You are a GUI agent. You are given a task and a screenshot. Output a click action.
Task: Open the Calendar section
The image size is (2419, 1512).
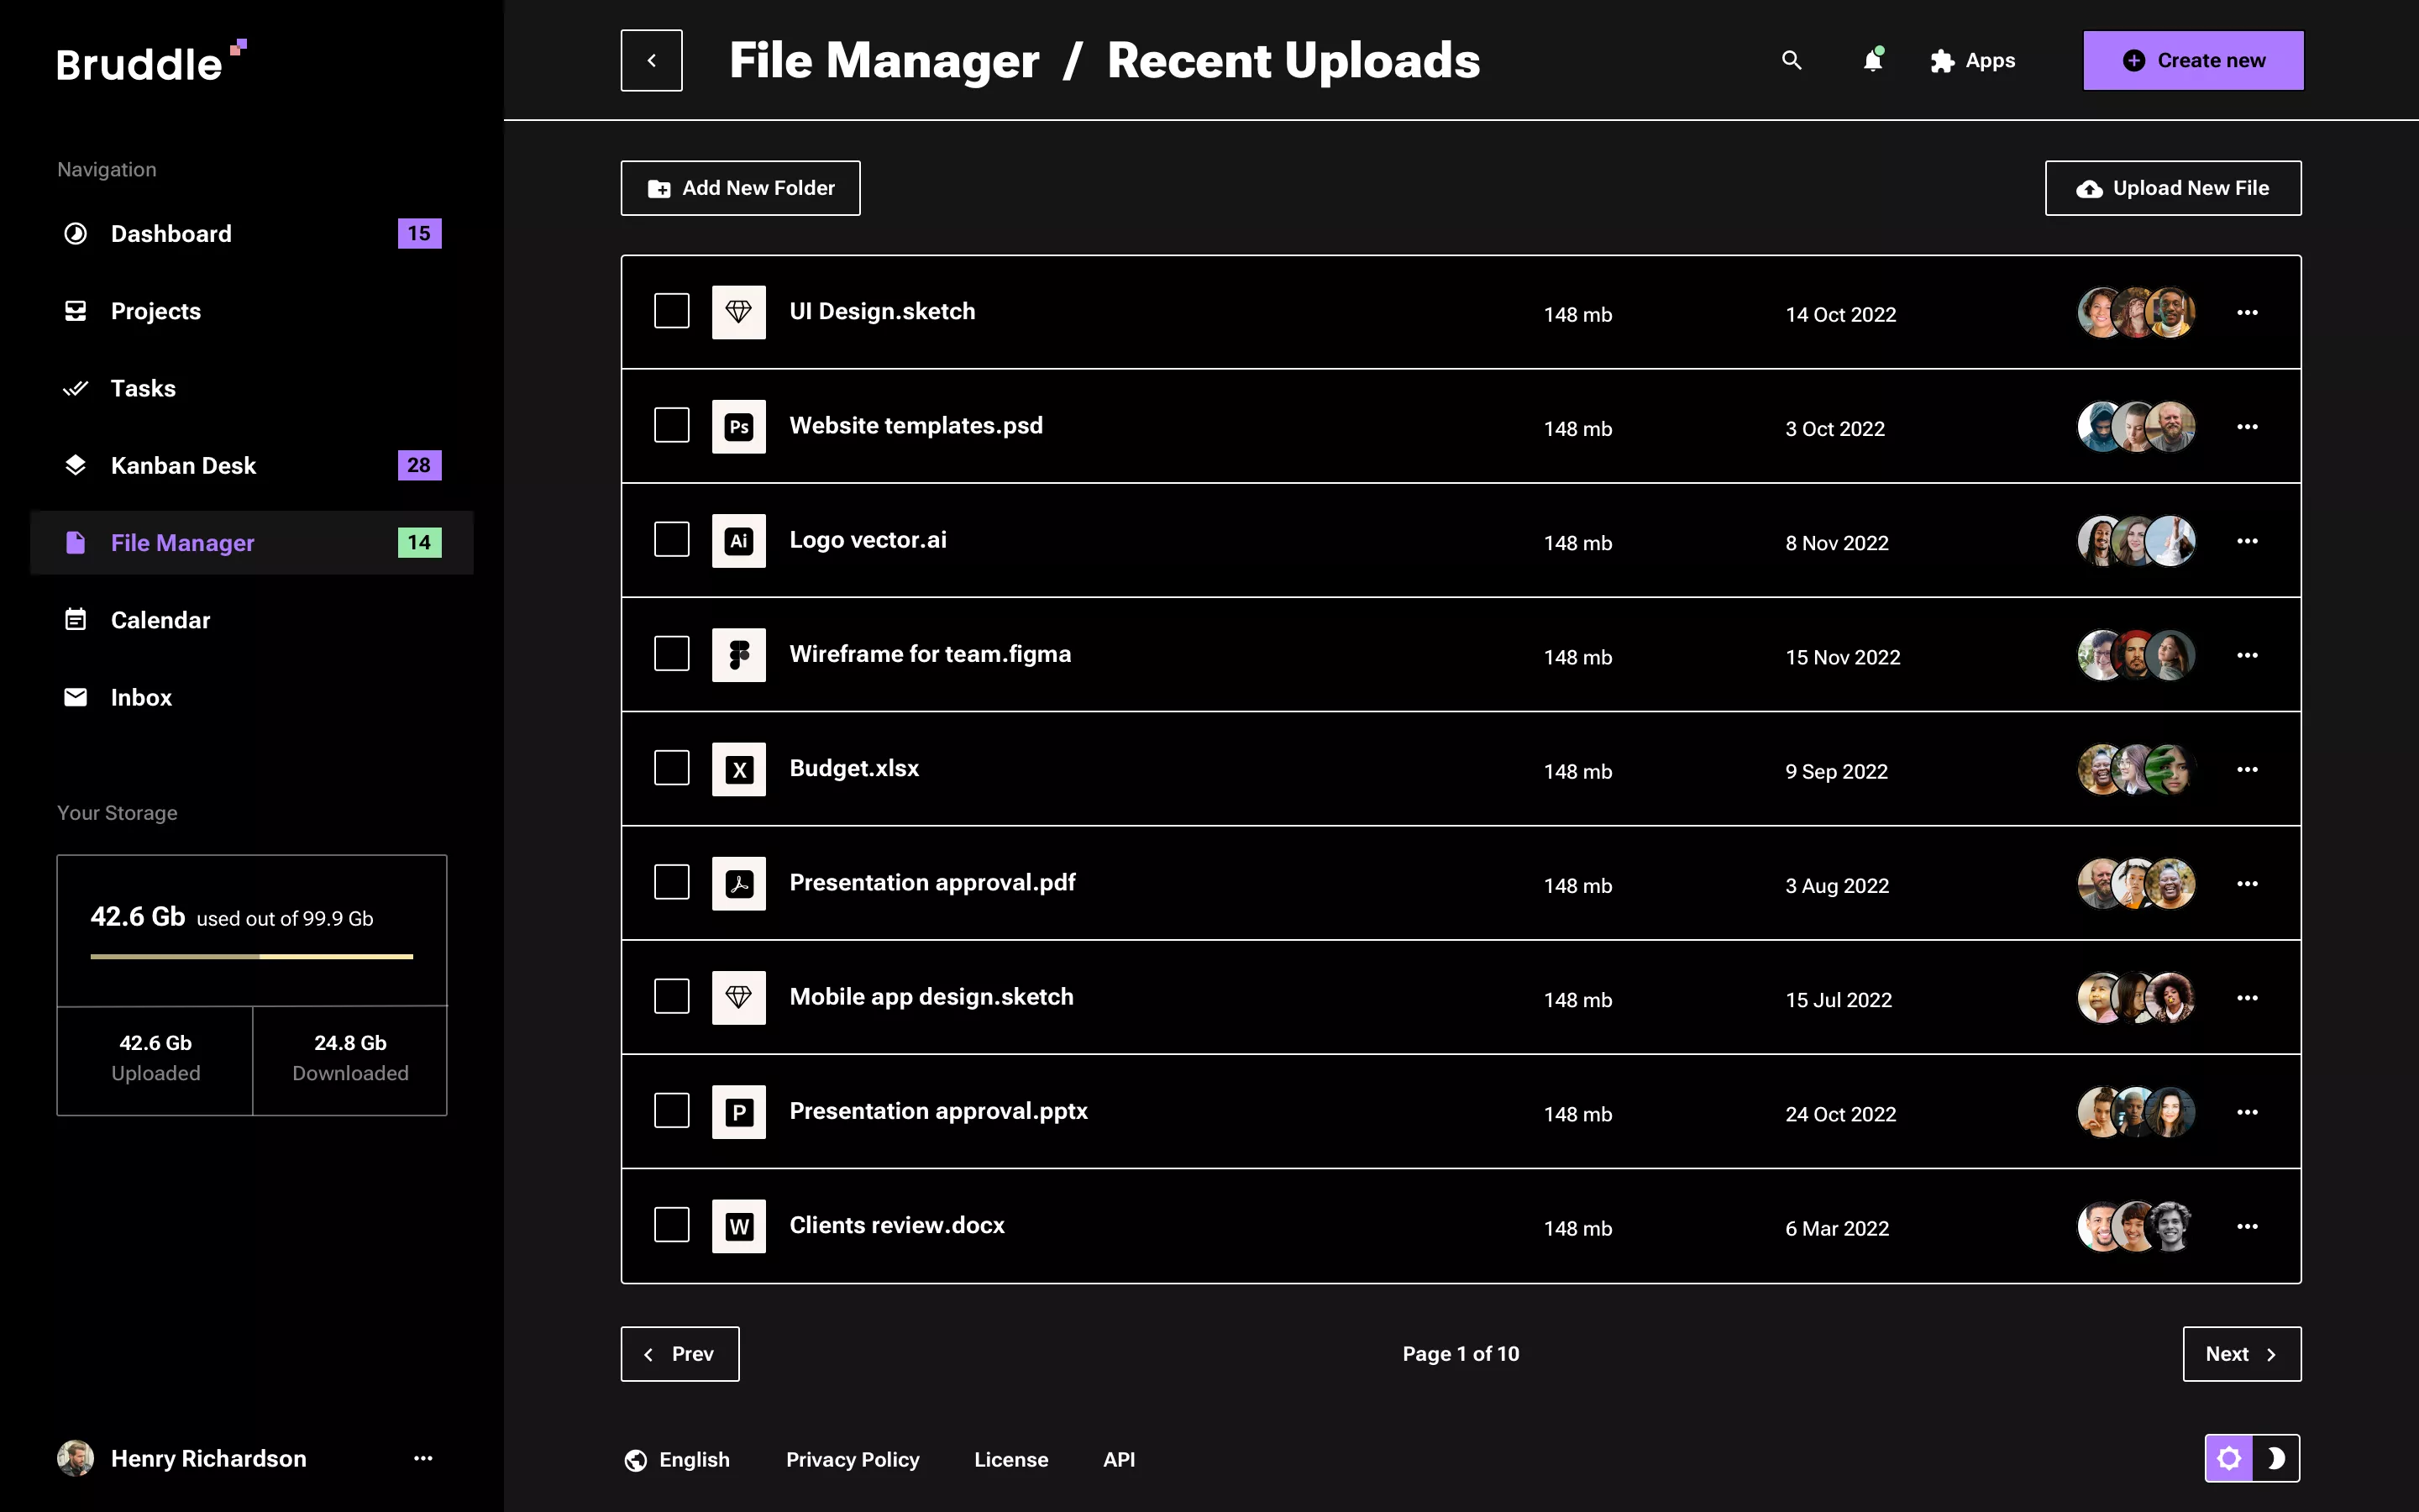161,620
